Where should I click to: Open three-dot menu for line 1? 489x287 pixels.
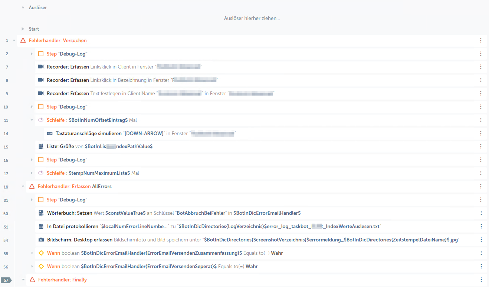[481, 40]
